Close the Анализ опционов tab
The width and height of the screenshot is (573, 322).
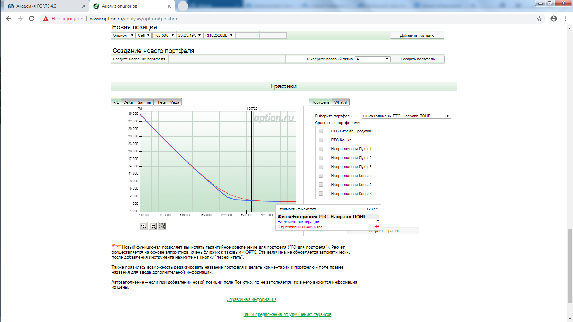tap(169, 6)
